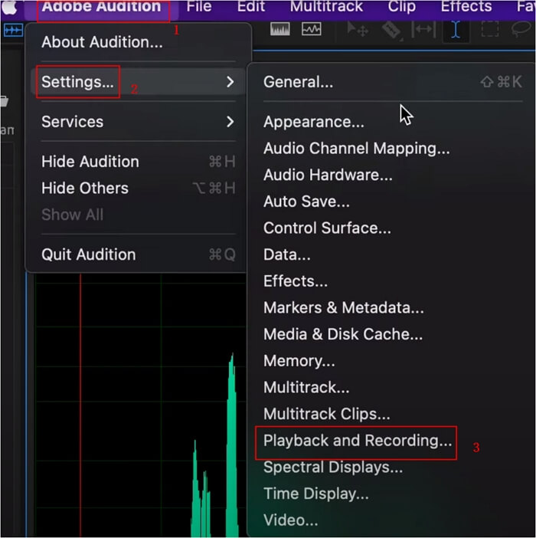Choose Hide Others

coord(139,188)
